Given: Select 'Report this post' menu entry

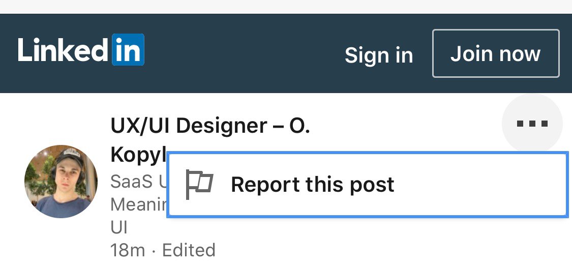Looking at the screenshot, I should pyautogui.click(x=312, y=184).
